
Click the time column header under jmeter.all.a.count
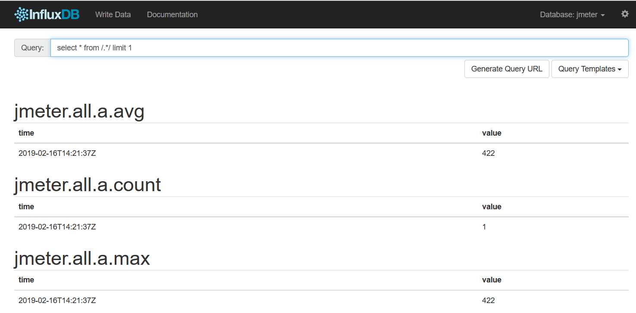[x=26, y=207]
